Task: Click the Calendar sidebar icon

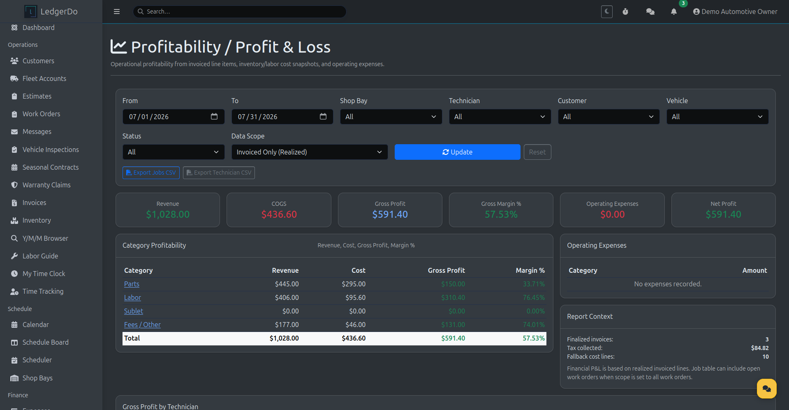Action: tap(14, 325)
